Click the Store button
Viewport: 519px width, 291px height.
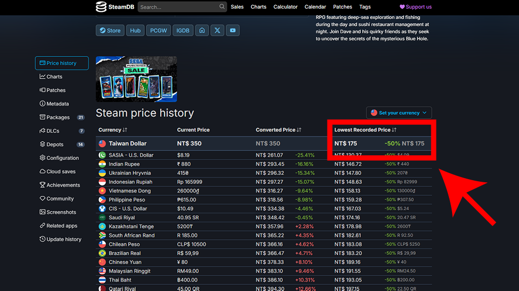(110, 31)
